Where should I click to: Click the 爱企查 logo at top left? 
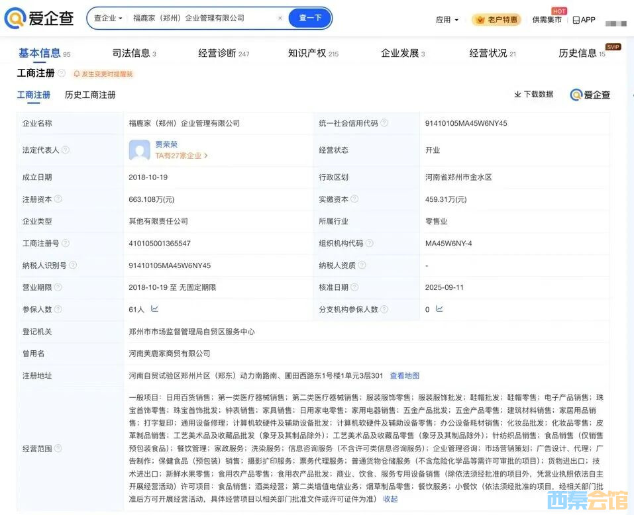coord(38,19)
